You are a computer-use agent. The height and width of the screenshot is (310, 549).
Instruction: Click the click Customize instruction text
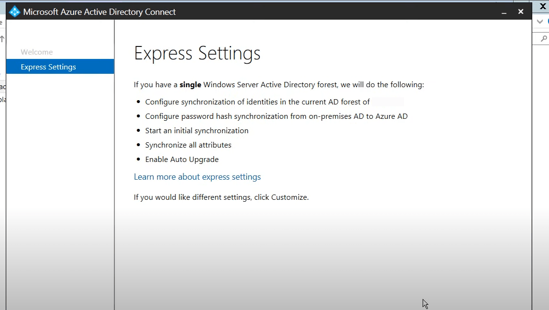pyautogui.click(x=221, y=197)
